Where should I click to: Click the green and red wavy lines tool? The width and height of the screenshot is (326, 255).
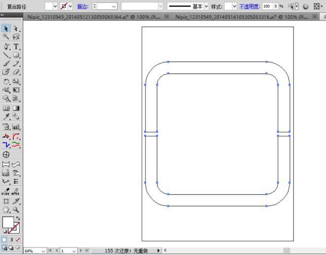16,145
